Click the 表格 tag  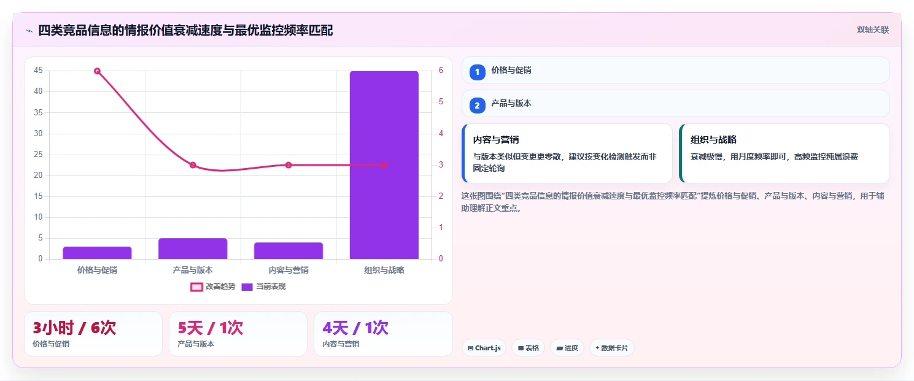click(x=528, y=348)
